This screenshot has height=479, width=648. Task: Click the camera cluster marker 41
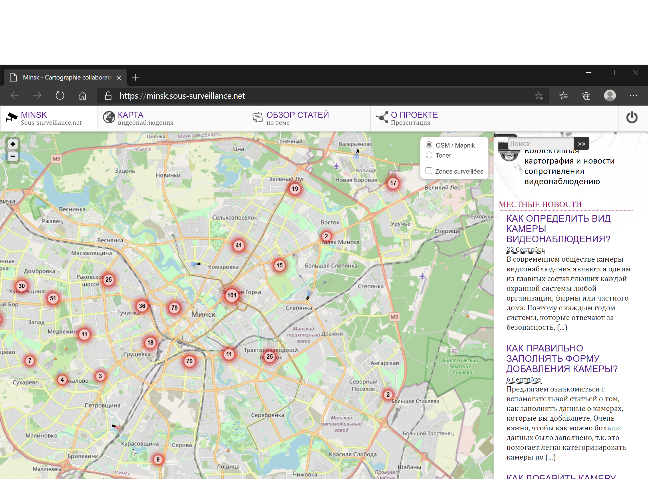[238, 245]
